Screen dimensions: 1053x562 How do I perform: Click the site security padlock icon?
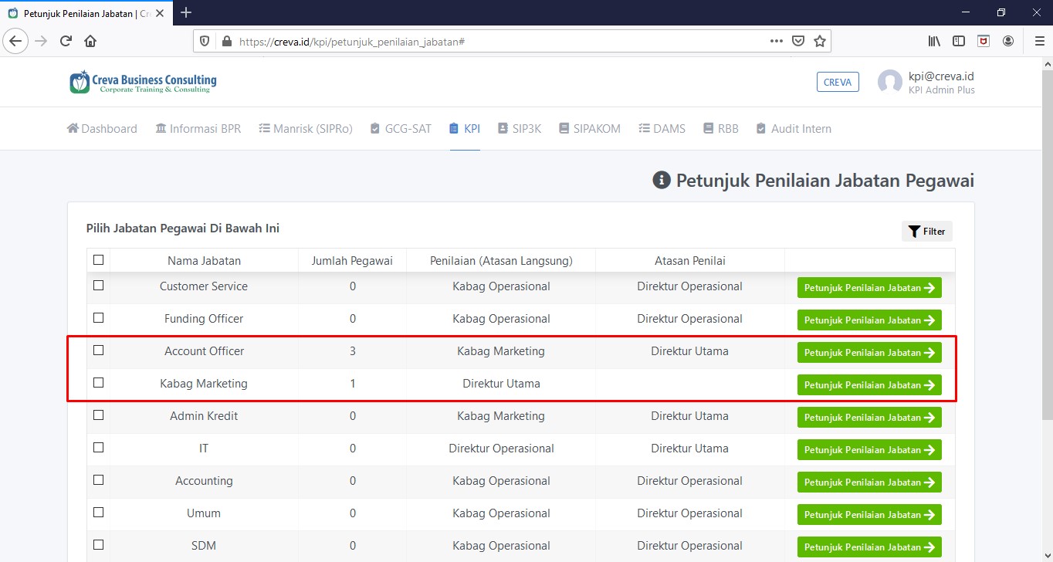click(x=226, y=42)
